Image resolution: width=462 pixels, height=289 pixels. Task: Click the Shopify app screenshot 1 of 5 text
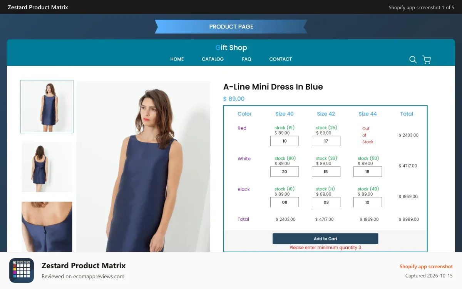tap(421, 7)
